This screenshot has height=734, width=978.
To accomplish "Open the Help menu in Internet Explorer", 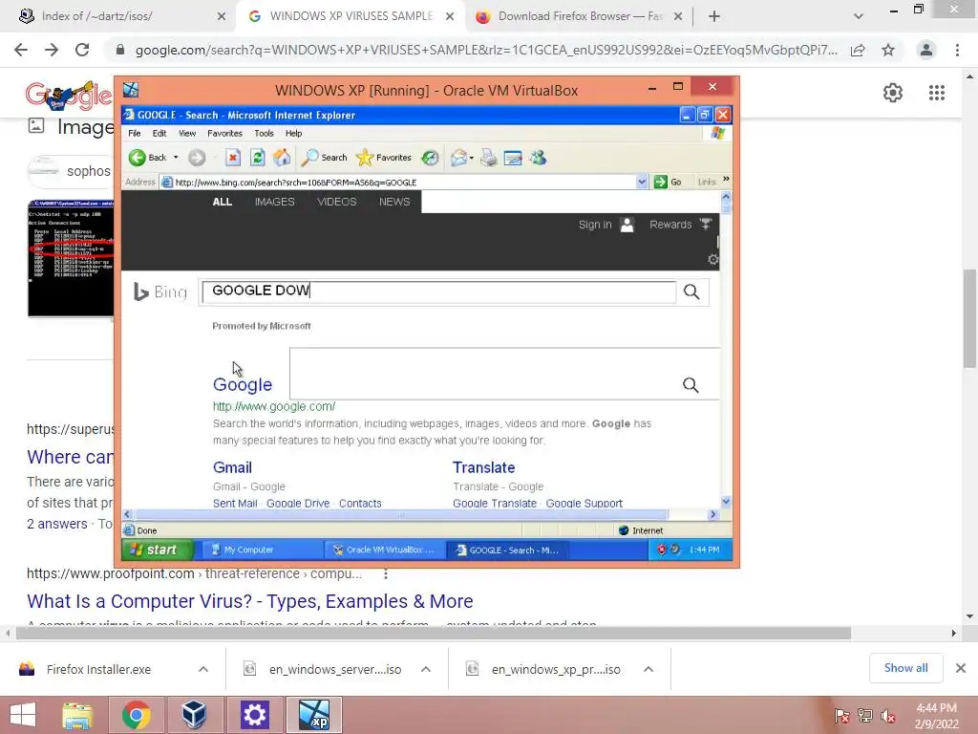I will [294, 133].
